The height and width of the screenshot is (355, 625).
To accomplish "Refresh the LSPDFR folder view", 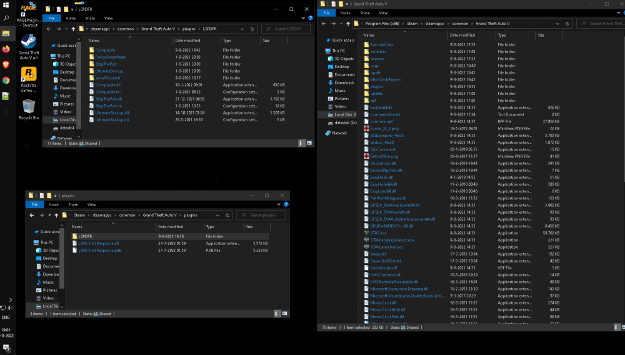I will 253,29.
